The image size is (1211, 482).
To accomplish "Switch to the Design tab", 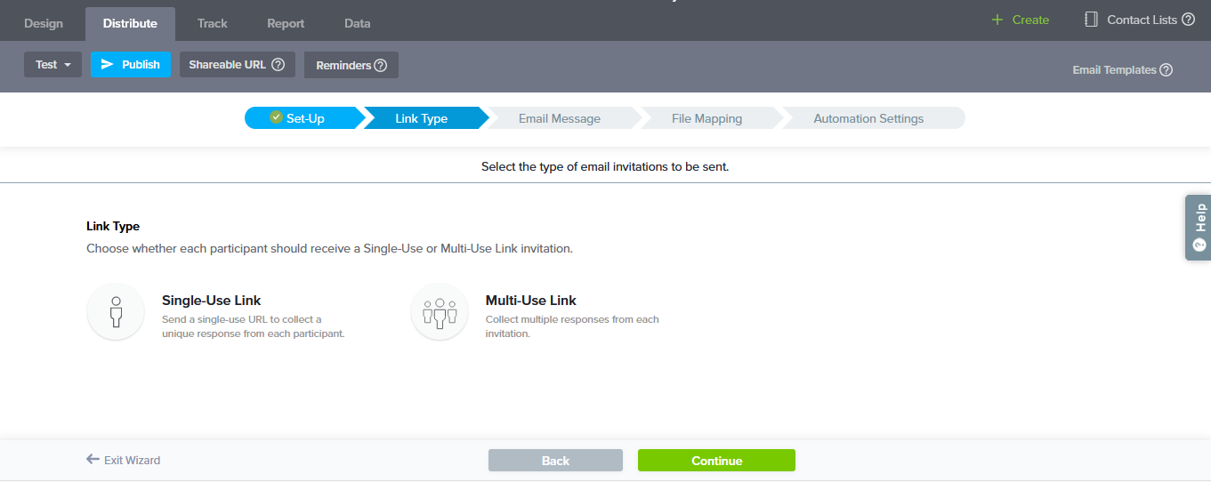I will (44, 23).
